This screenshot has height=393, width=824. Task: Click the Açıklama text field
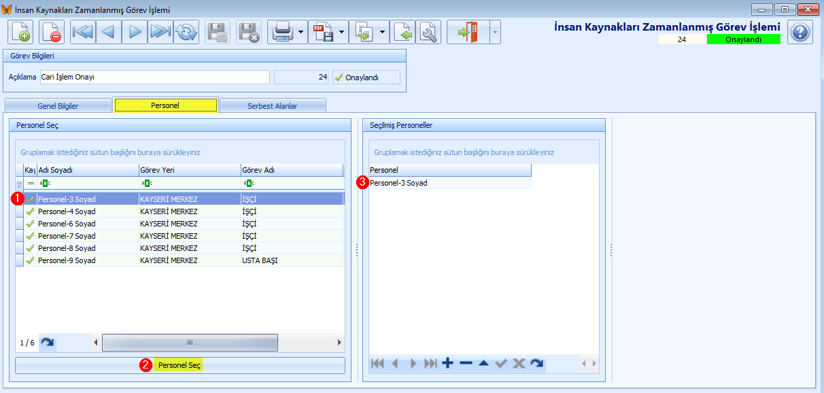point(154,77)
